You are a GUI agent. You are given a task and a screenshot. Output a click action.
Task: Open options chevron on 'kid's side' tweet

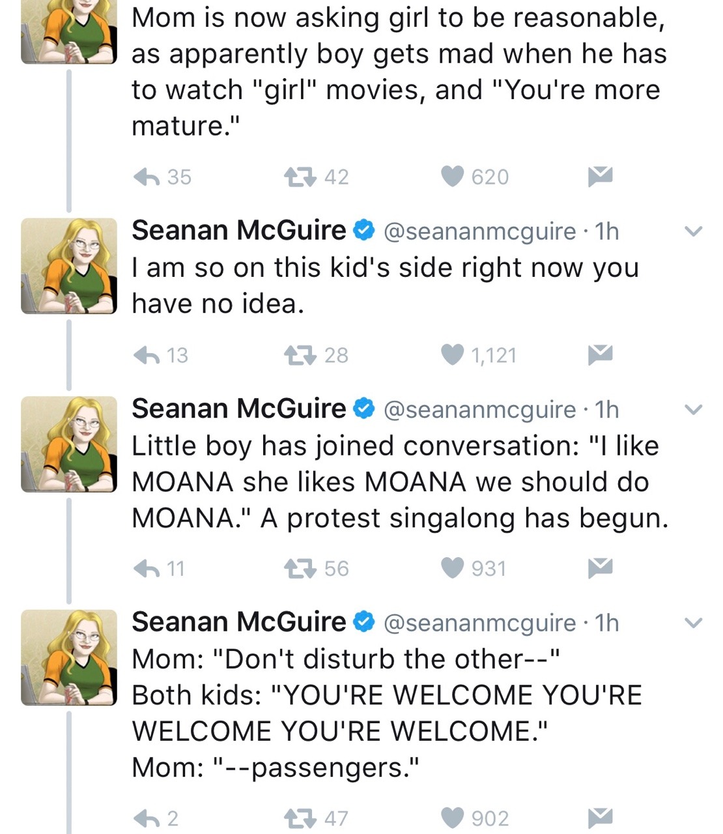[x=694, y=231]
